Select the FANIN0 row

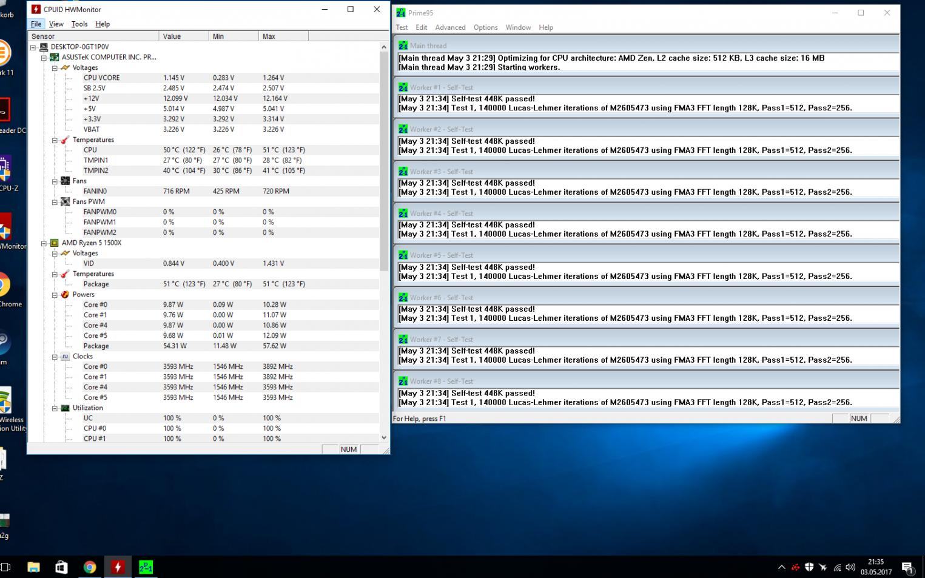(203, 191)
